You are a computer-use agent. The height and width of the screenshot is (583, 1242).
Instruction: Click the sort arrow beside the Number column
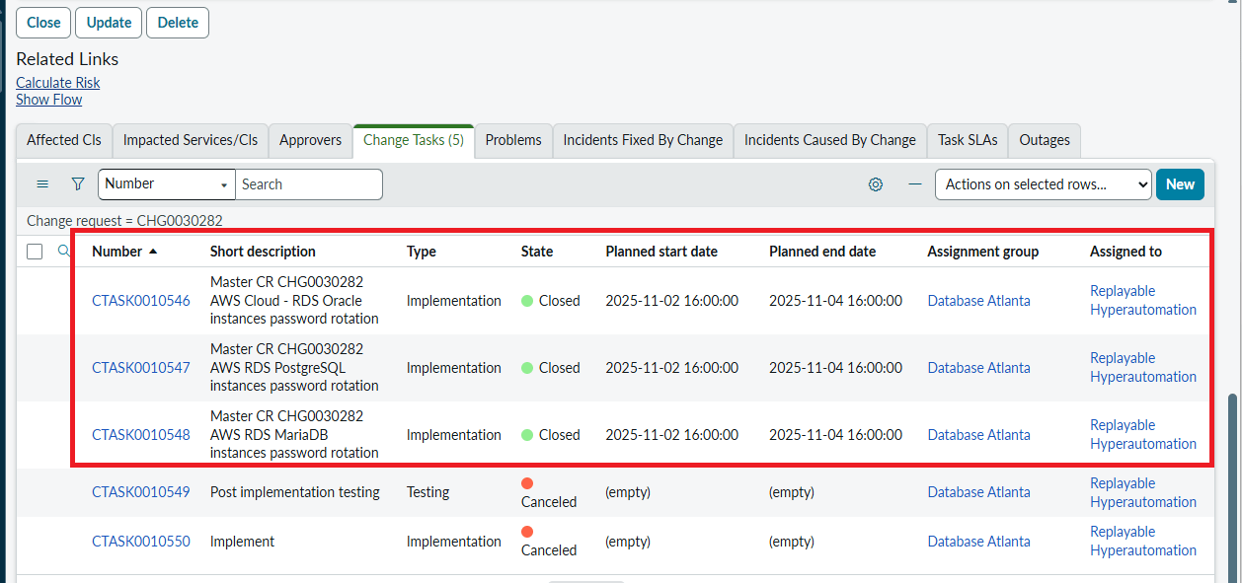click(x=152, y=251)
